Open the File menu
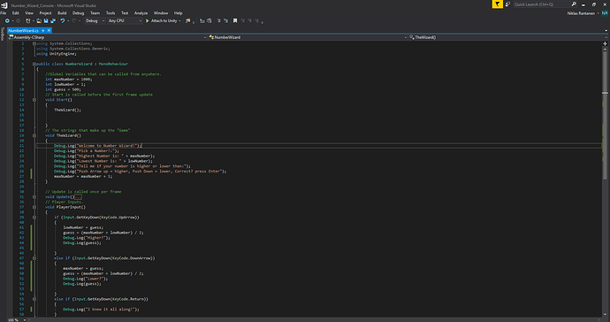The image size is (610, 322). click(x=4, y=13)
